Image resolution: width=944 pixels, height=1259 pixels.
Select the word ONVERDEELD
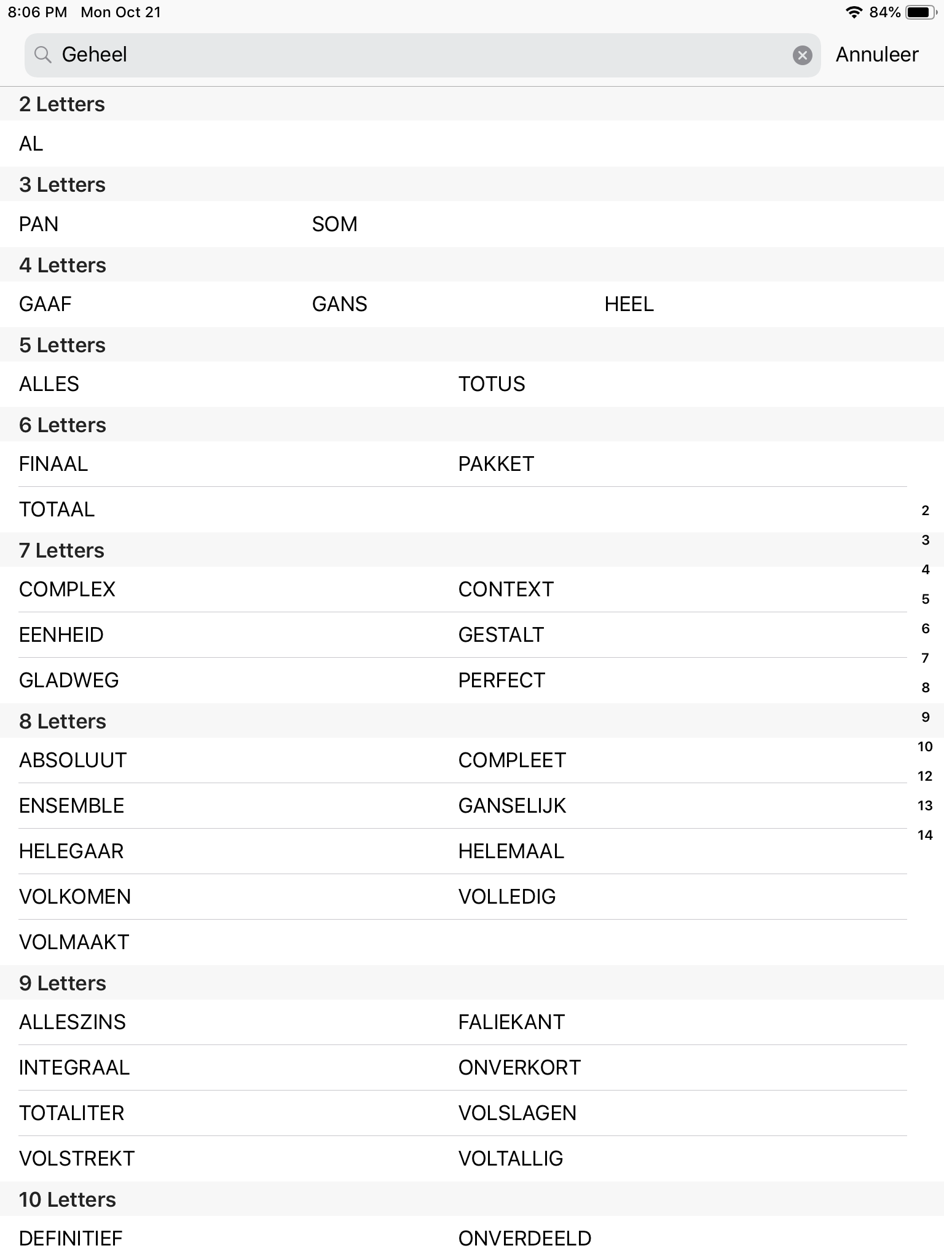(x=524, y=1239)
